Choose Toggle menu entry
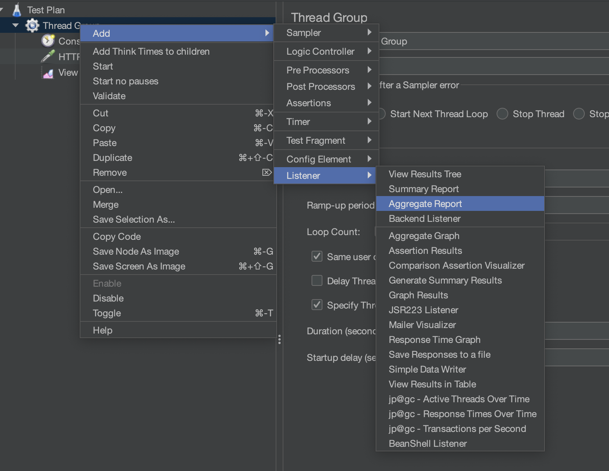 pos(178,313)
